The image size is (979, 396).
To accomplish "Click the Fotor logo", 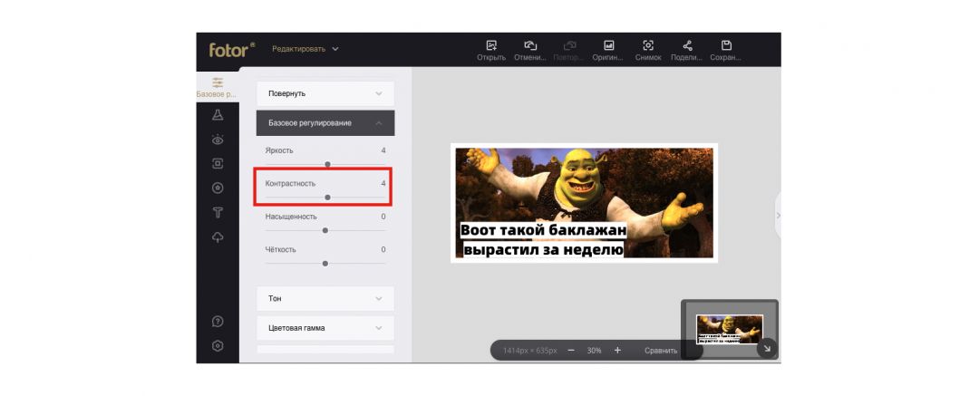I will 232,50.
